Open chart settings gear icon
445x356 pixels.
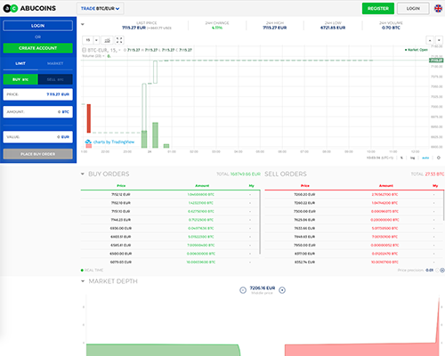pos(439,158)
